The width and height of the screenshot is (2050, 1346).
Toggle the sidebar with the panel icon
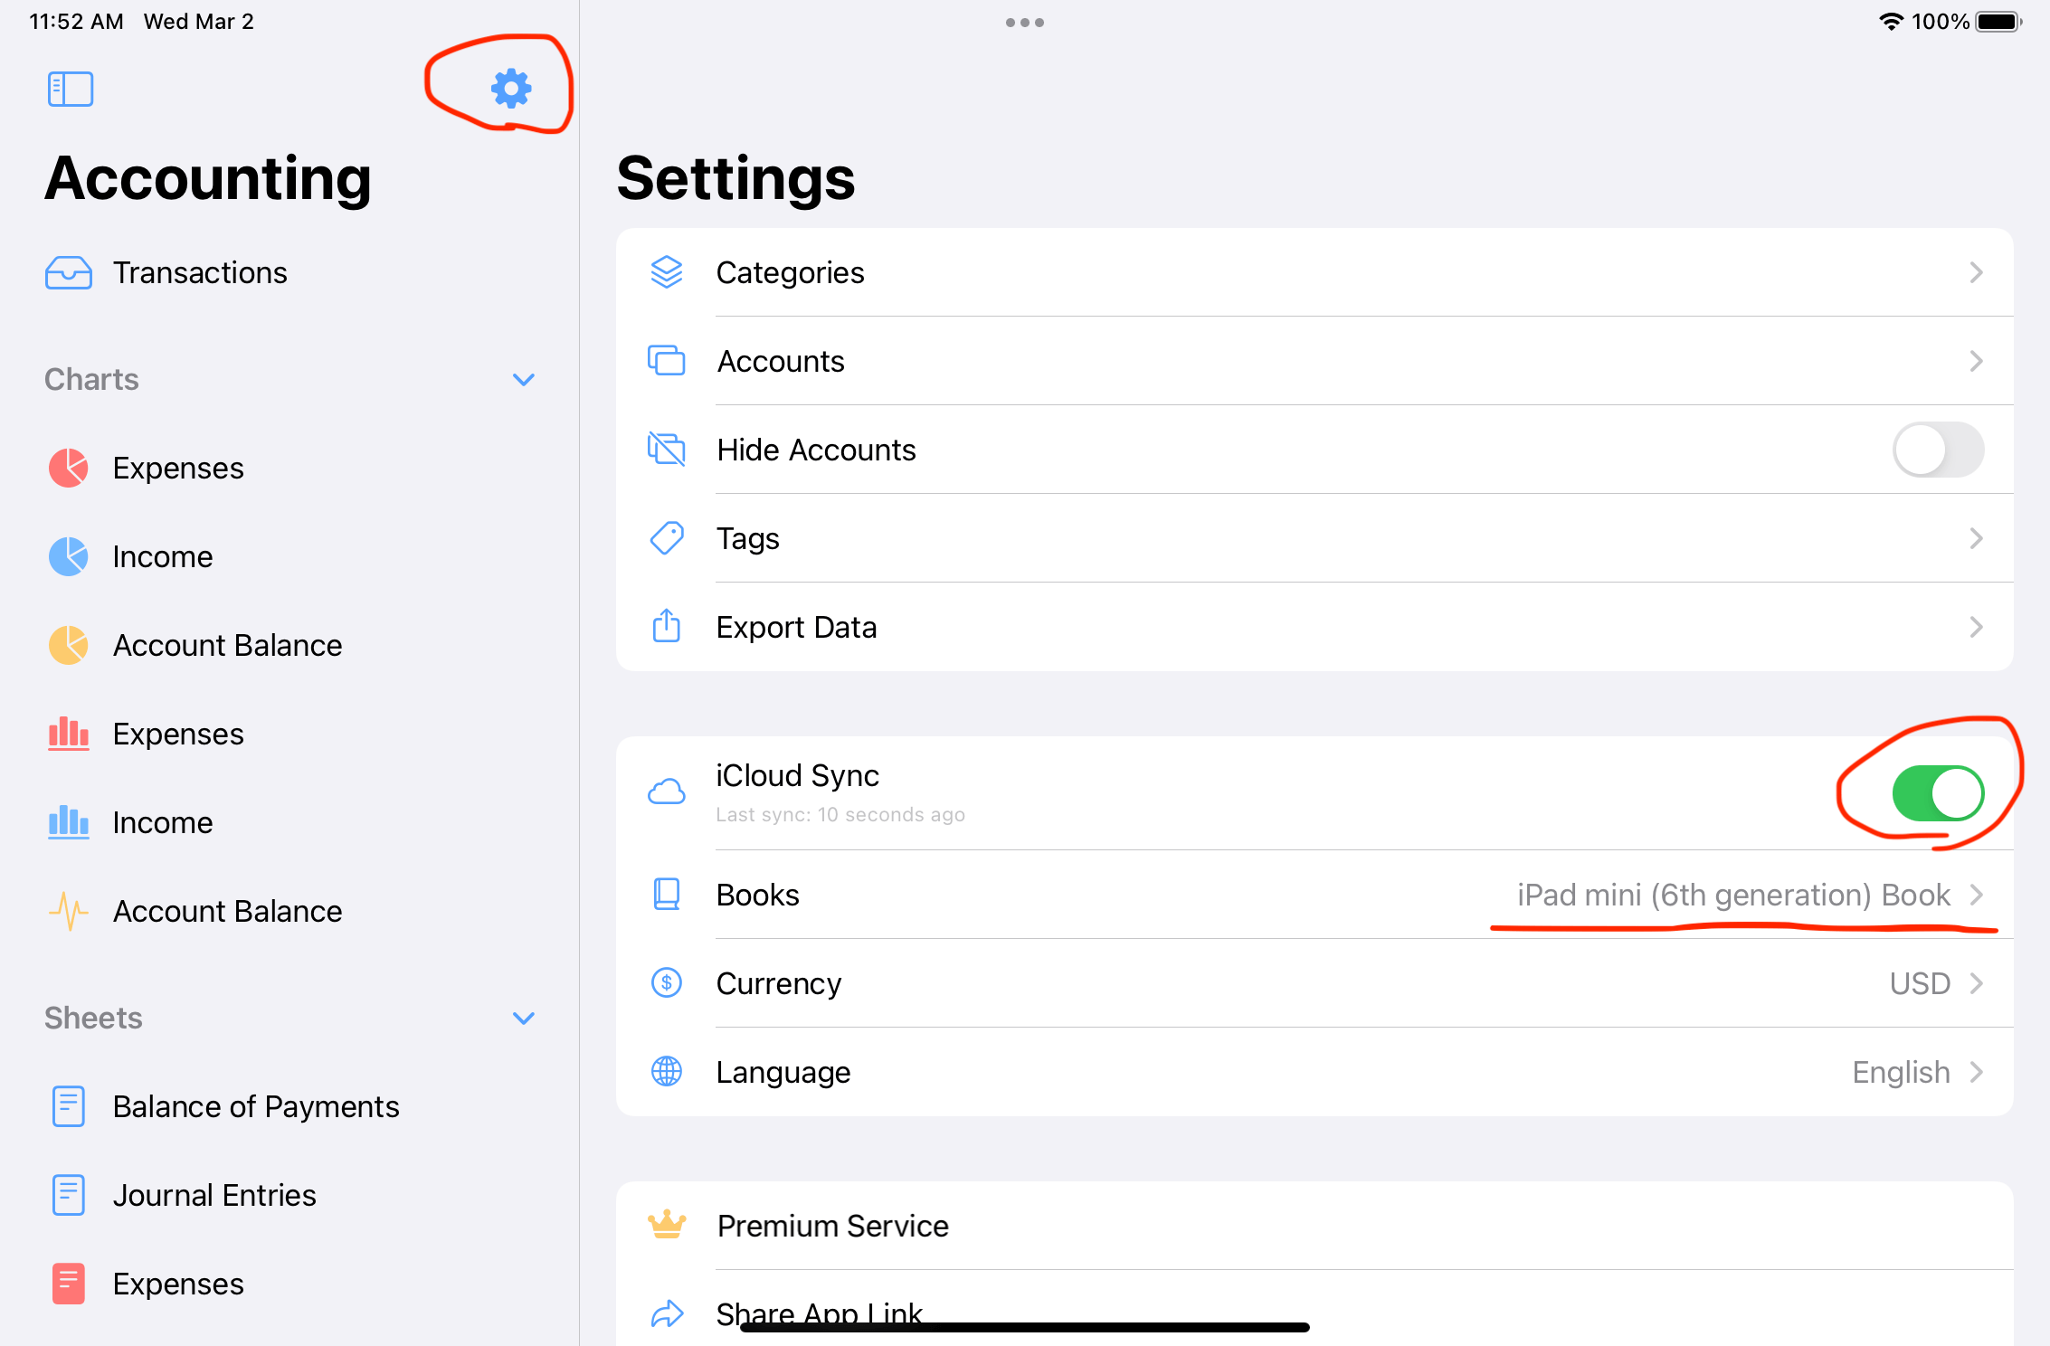[70, 88]
